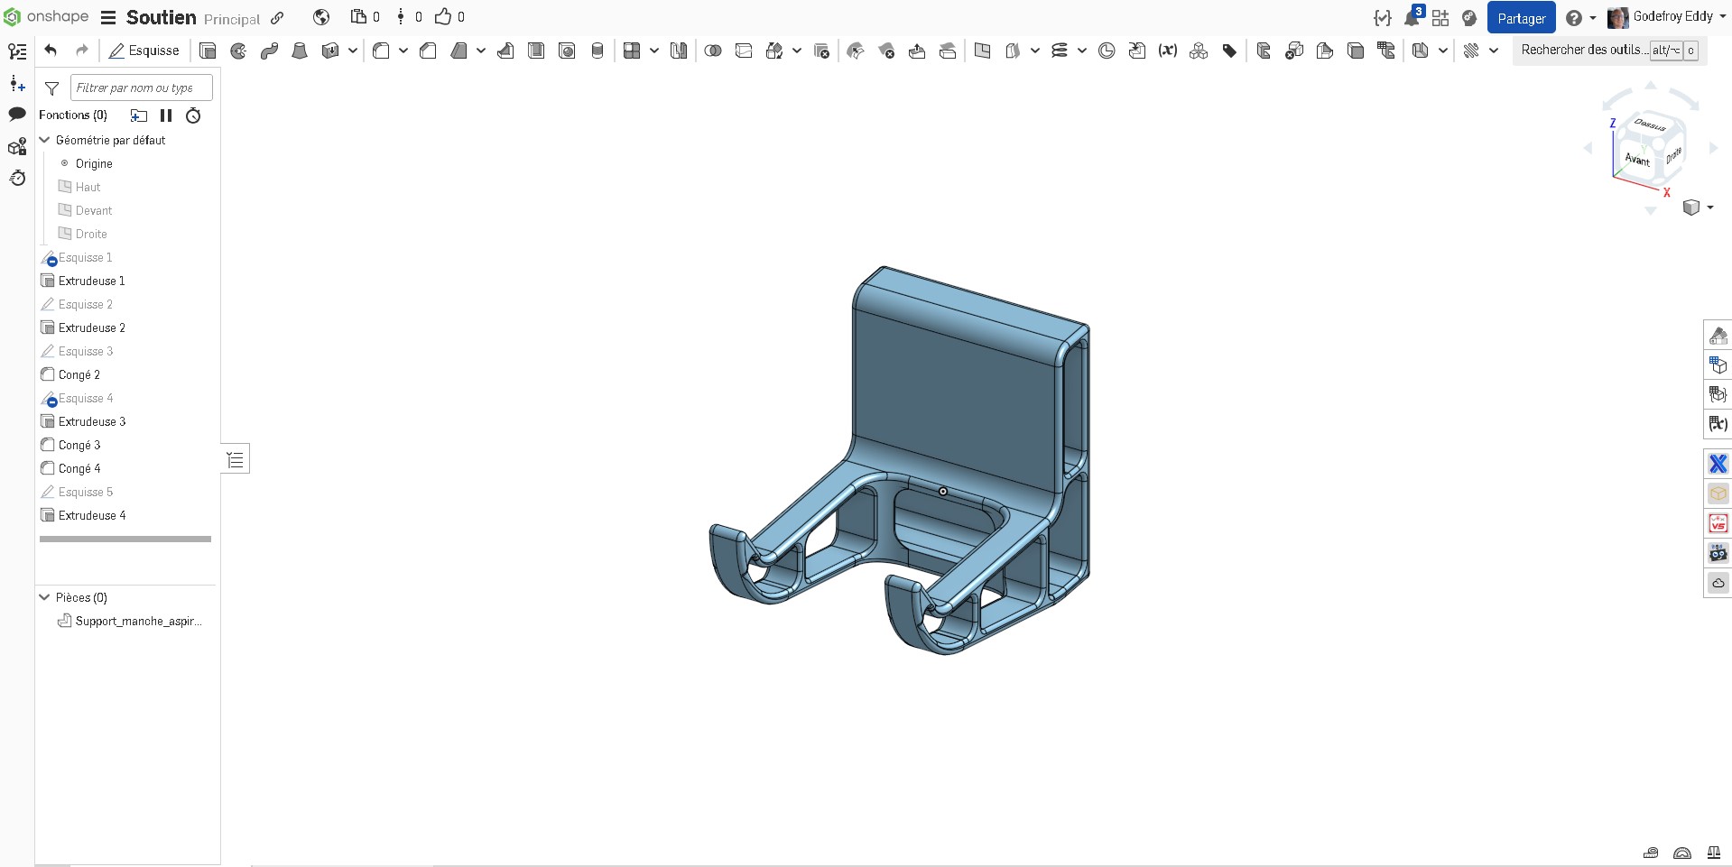Select the Extrude tool in the toolbar
The width and height of the screenshot is (1732, 867).
pyautogui.click(x=208, y=51)
